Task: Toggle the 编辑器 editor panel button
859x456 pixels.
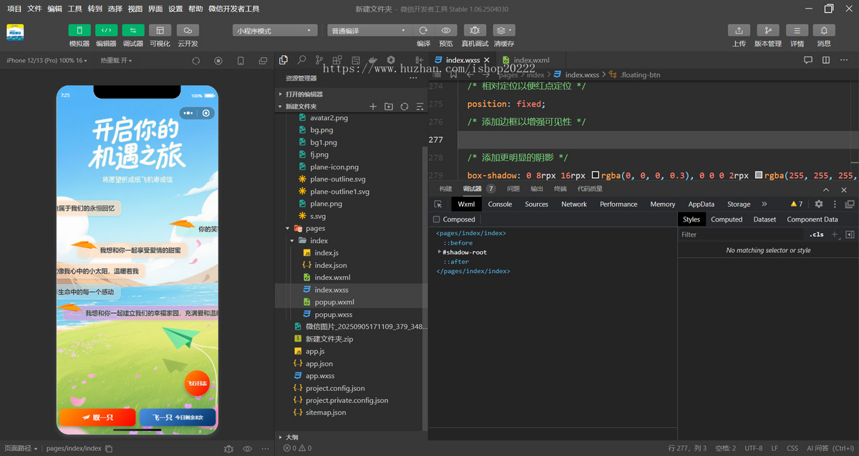Action: click(106, 31)
